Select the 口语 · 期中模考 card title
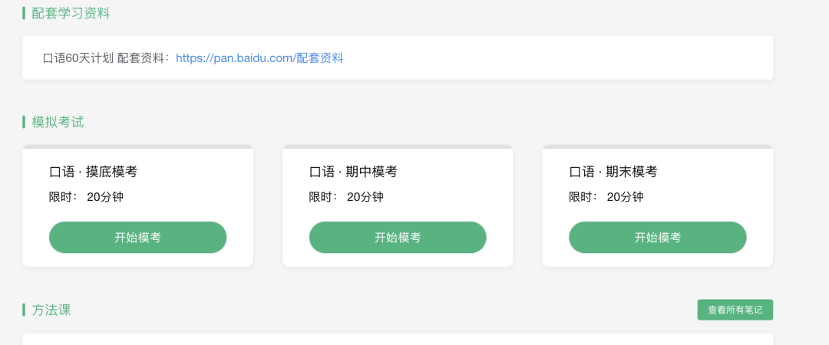 (353, 172)
